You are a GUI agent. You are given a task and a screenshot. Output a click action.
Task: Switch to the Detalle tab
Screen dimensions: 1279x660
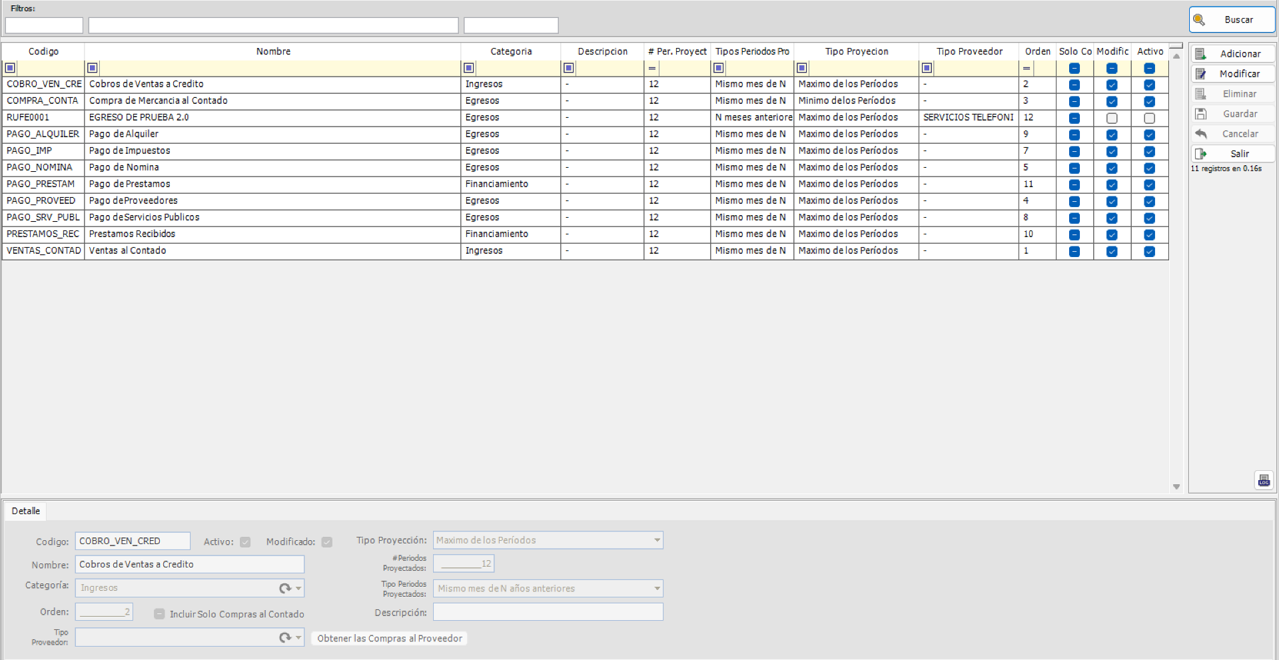[x=25, y=511]
